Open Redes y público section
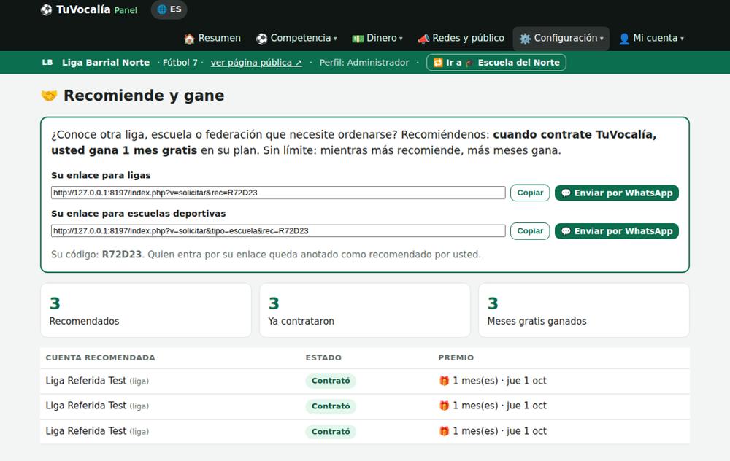Image resolution: width=730 pixels, height=461 pixels. 461,38
